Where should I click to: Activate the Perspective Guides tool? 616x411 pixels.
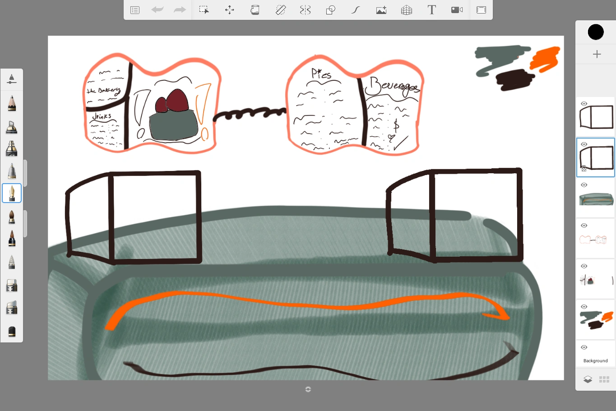click(x=406, y=9)
